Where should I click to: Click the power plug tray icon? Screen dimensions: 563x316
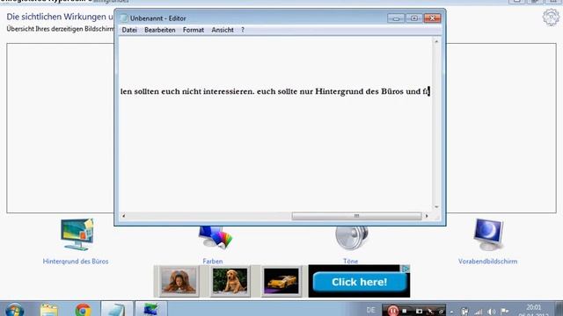(464, 312)
